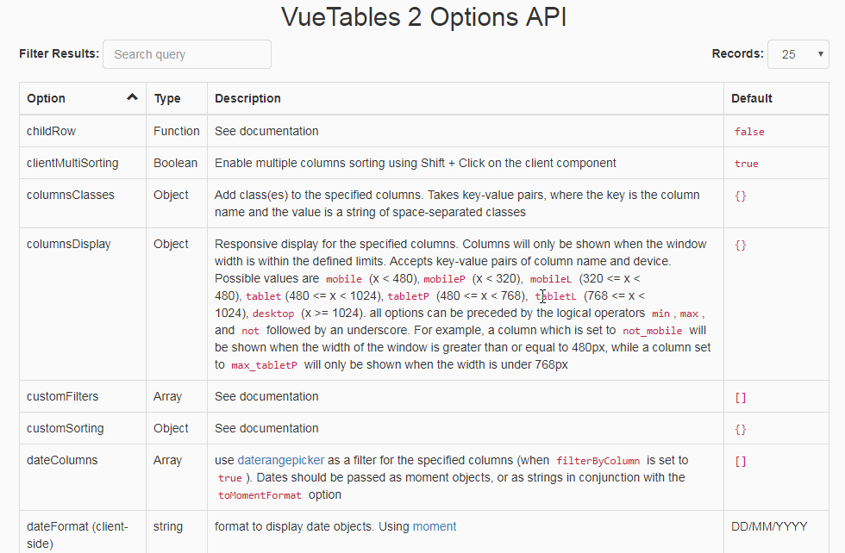Click the Description column header
The image size is (845, 553).
tap(247, 97)
